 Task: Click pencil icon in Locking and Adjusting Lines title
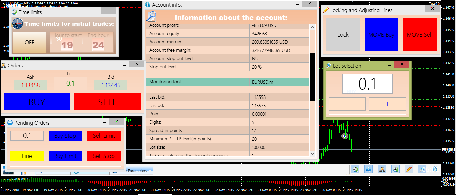click(x=326, y=10)
